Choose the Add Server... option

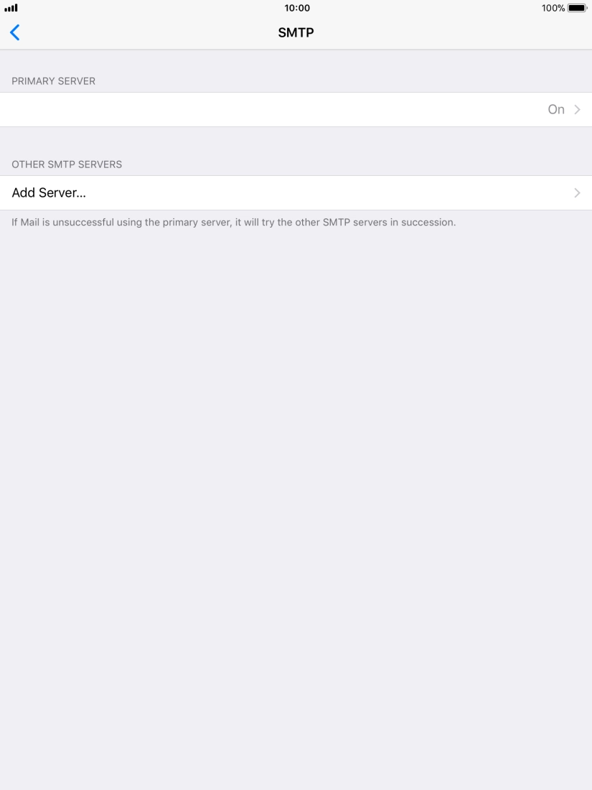[x=49, y=193]
